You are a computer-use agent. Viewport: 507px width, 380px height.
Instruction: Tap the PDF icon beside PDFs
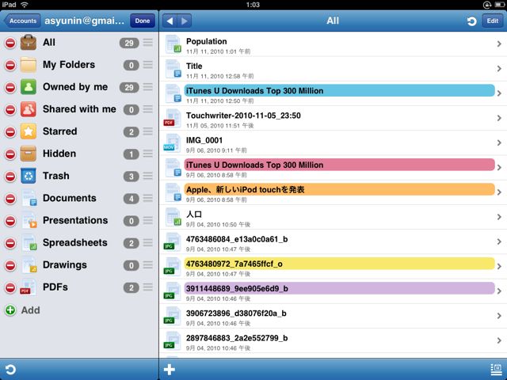29,287
